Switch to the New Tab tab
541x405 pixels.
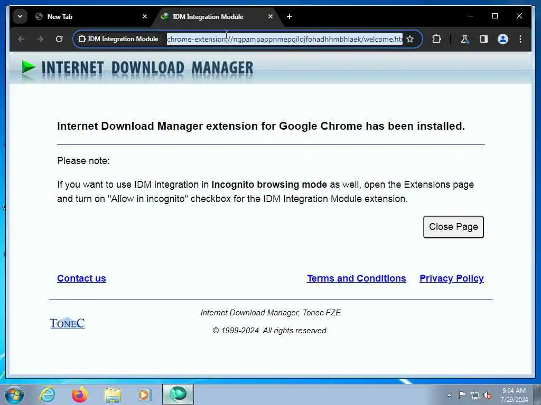(x=91, y=16)
